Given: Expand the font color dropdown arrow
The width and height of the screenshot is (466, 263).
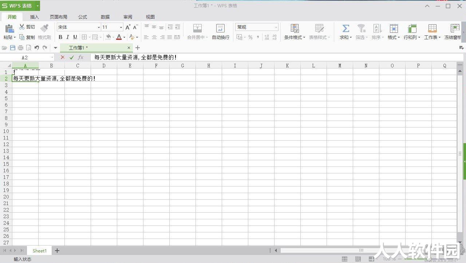Looking at the screenshot, I should 124,37.
